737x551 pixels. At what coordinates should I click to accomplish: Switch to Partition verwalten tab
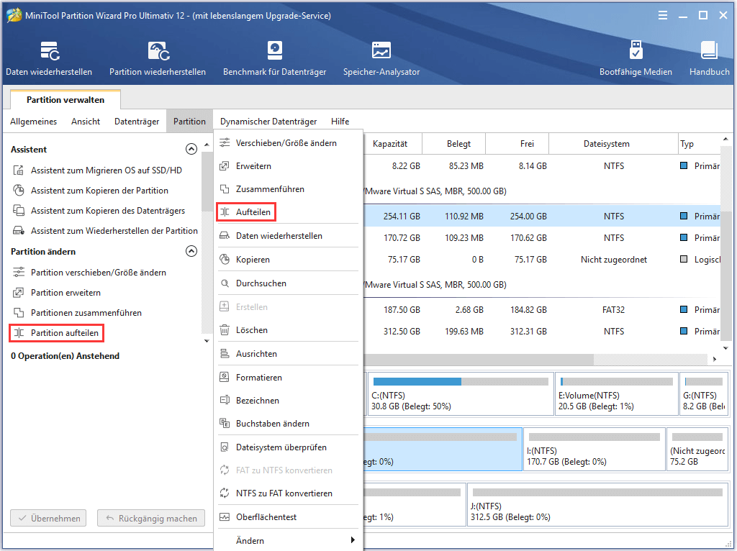pos(65,99)
